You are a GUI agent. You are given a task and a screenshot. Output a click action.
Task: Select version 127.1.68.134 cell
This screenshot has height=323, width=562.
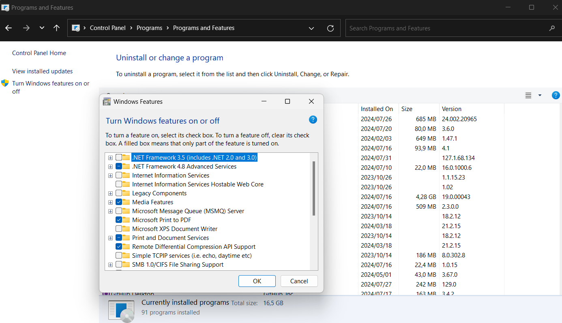point(458,158)
